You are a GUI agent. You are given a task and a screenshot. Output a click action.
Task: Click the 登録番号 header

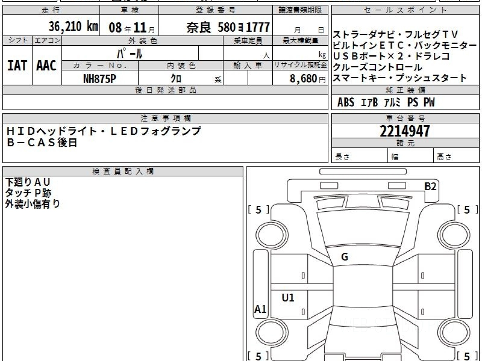click(x=216, y=10)
